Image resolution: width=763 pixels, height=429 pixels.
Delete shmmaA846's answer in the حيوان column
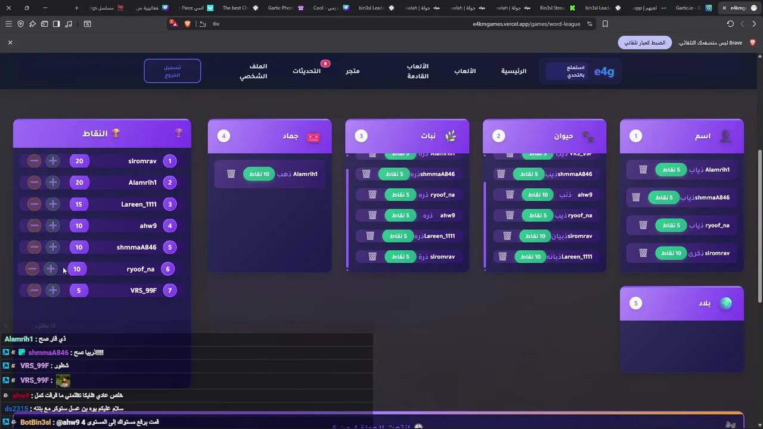[501, 174]
